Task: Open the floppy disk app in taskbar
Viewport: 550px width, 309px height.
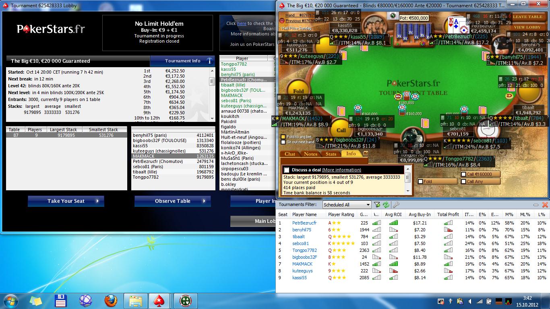Action: tap(60, 301)
